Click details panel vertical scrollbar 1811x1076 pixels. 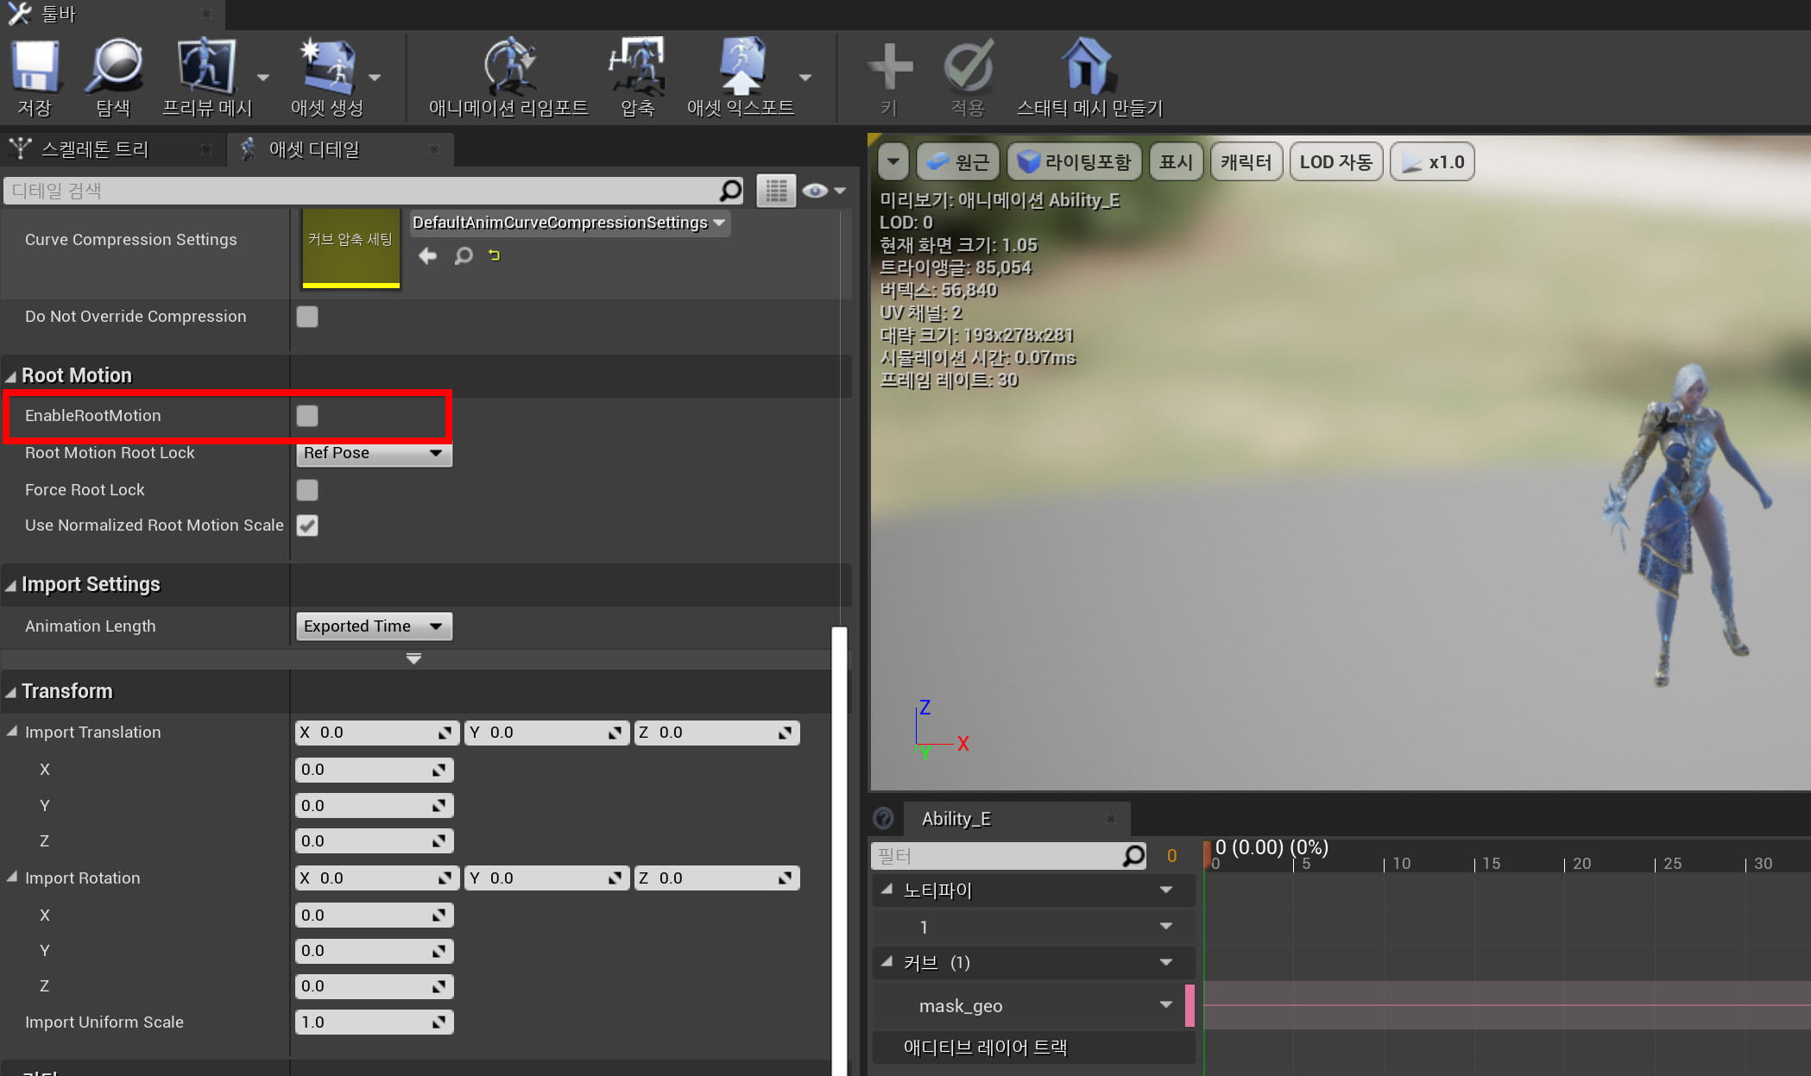(x=839, y=850)
